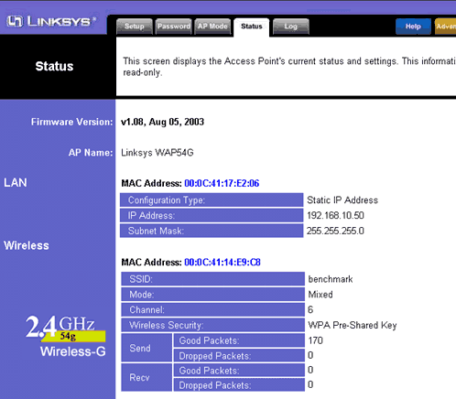
Task: Click IP address value 192.168.10.50
Action: click(335, 216)
